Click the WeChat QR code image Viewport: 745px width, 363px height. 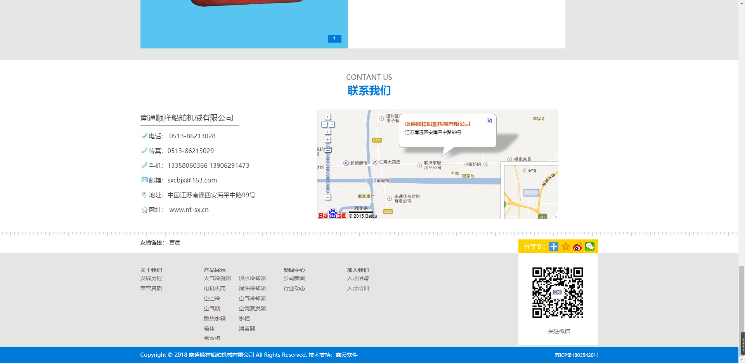(x=558, y=292)
